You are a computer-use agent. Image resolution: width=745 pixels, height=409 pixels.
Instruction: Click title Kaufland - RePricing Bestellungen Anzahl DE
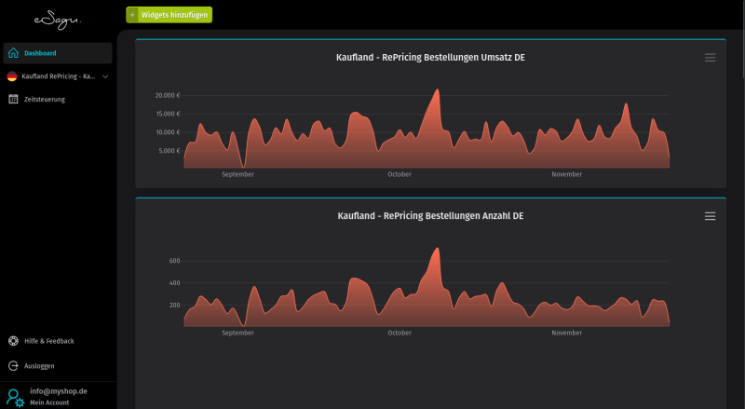pos(430,215)
